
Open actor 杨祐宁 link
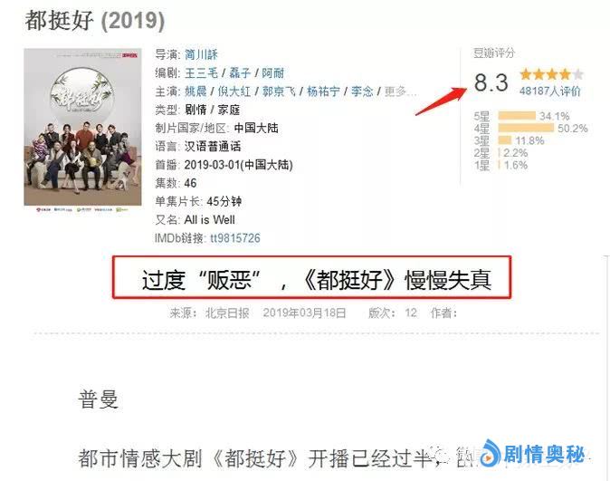(x=323, y=91)
